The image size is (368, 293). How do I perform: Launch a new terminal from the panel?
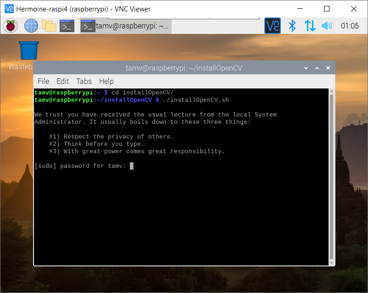67,26
